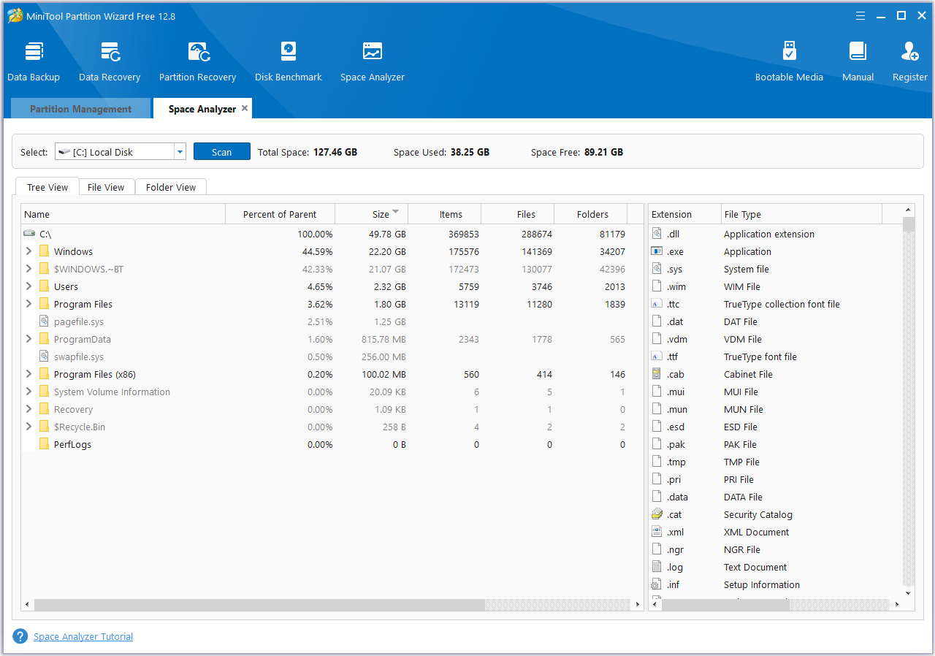Image resolution: width=935 pixels, height=656 pixels.
Task: Open the Space Analyzer Tutorial link
Action: (83, 636)
